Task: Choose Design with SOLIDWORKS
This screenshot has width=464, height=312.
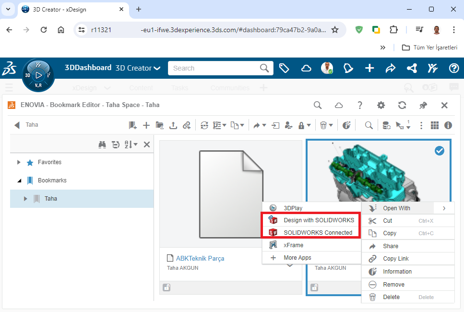Action: click(319, 220)
